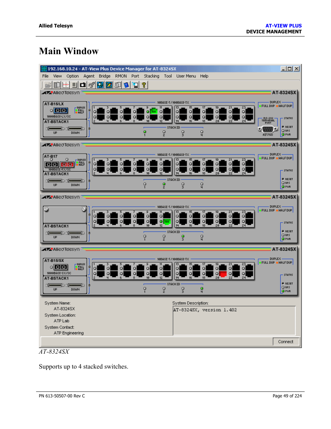Click the green PWR LED on stack 1 switch

(x=283, y=134)
